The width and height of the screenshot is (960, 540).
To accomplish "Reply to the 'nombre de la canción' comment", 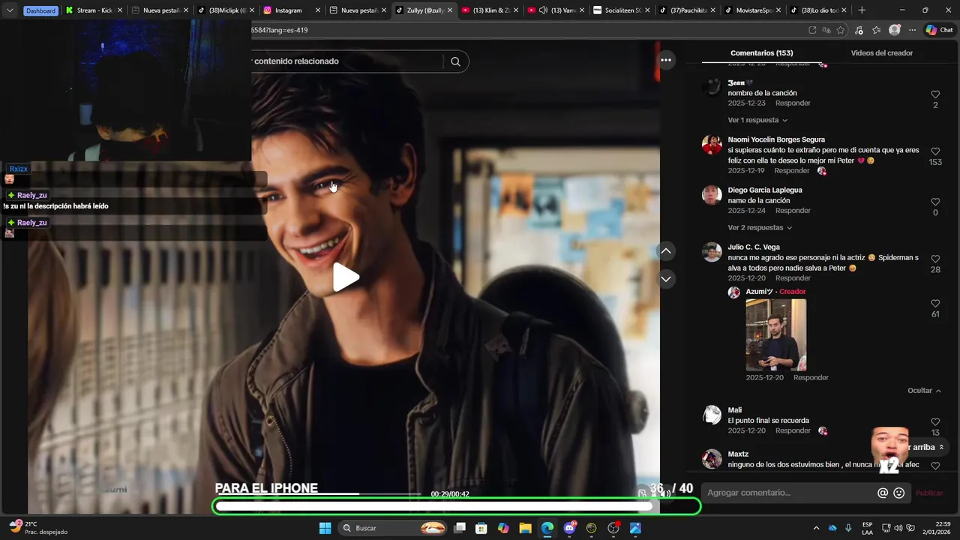I will [x=793, y=103].
